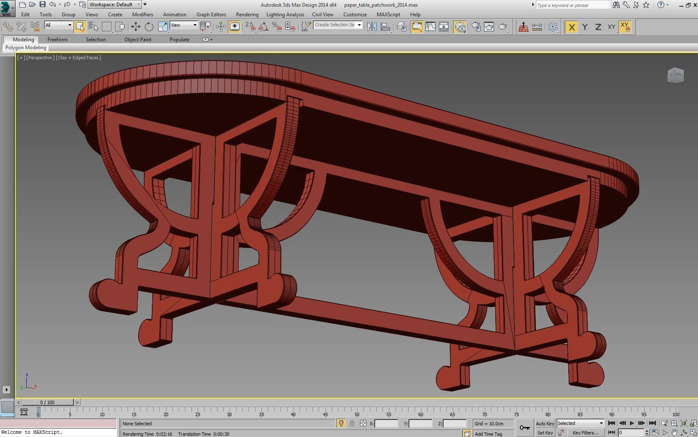Viewport: 698px width, 437px height.
Task: Toggle the Window/Crossing selection mode
Action: [120, 27]
